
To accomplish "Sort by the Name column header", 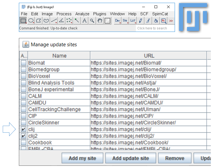I will point(59,56).
